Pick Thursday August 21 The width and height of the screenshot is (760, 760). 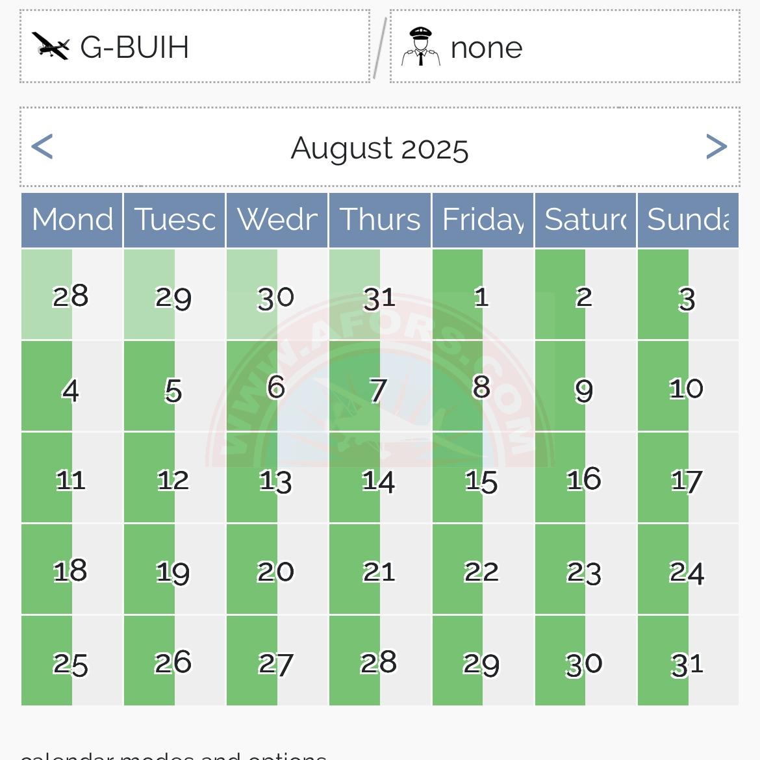pos(379,572)
